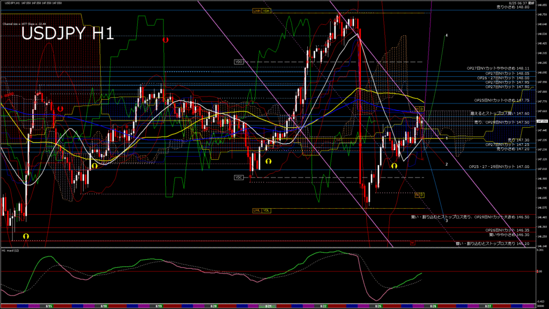Select the YDO dashed line label
This screenshot has width=549, height=309.
coord(239,62)
